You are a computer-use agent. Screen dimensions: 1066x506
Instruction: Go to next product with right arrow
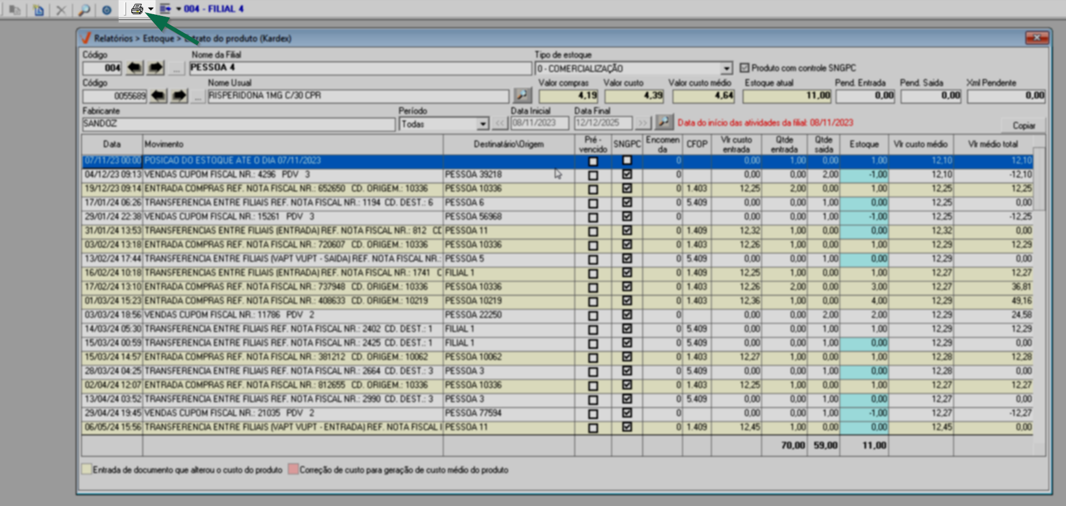click(179, 96)
